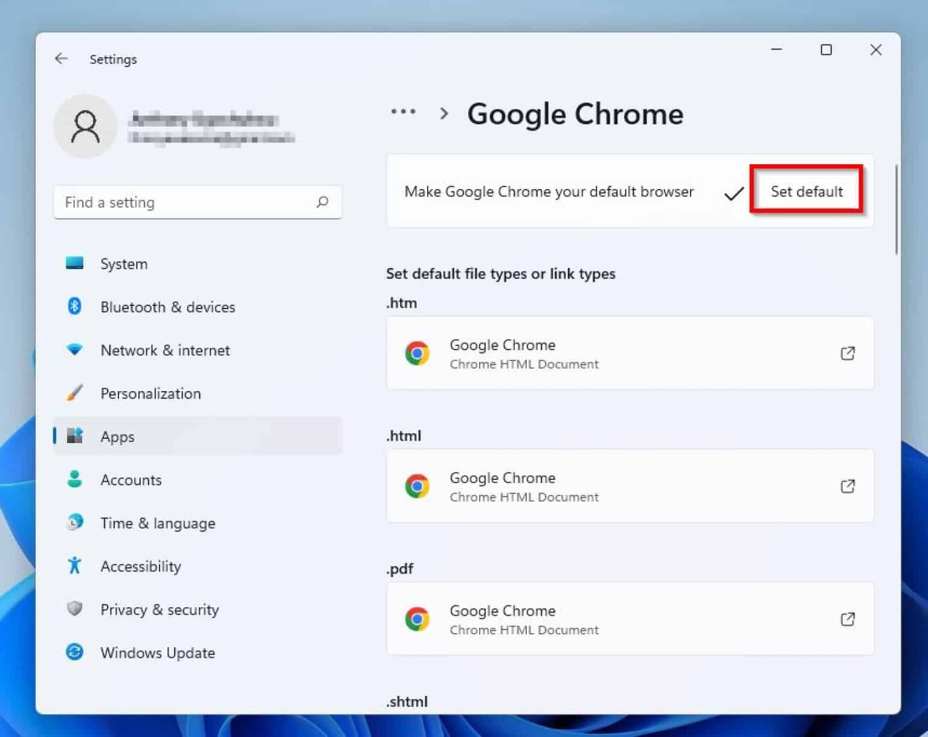Viewport: 928px width, 737px height.
Task: Click the Accessibility person icon
Action: pos(74,566)
